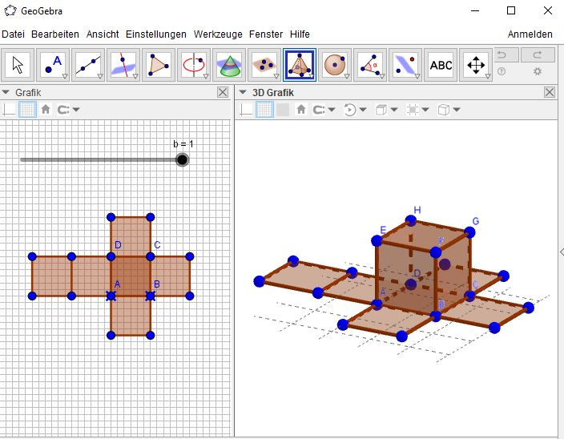The height and width of the screenshot is (439, 564).
Task: Open the Werkzeuge menu
Action: point(217,34)
